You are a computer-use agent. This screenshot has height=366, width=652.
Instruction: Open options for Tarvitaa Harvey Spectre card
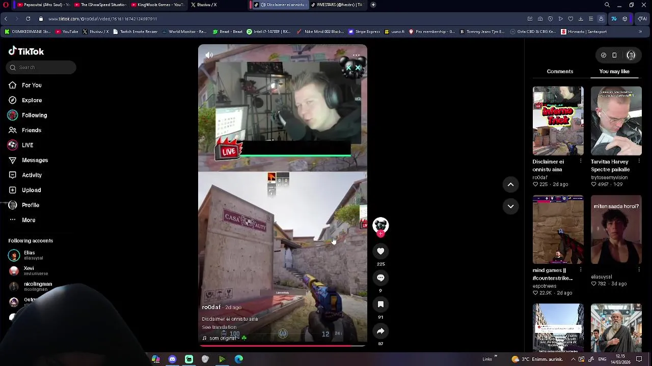coord(639,161)
